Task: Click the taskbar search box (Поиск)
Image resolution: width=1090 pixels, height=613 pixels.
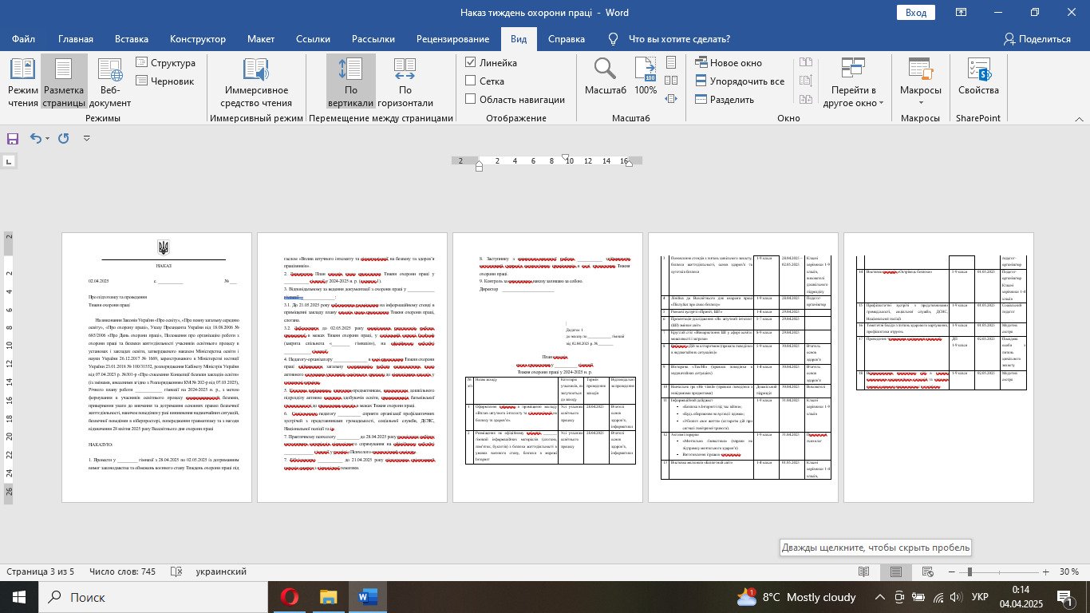Action: coord(152,596)
